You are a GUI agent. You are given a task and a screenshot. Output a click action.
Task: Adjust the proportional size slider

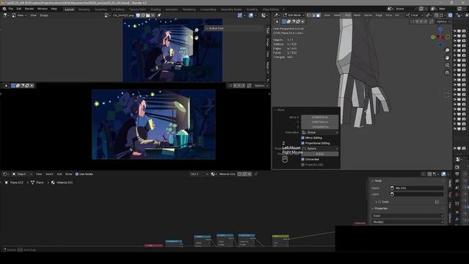320,154
